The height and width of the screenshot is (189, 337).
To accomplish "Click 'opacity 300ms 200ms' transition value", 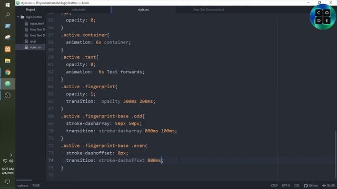I will (127, 101).
